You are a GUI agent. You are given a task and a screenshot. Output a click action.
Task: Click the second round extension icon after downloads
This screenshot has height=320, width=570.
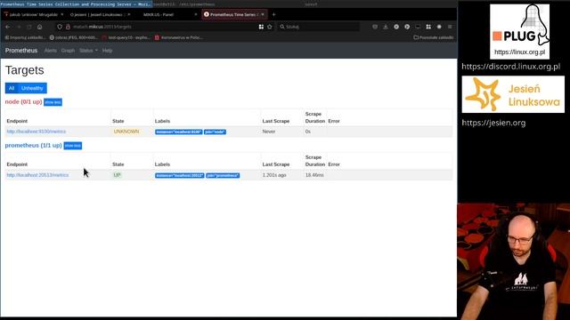pyautogui.click(x=407, y=27)
